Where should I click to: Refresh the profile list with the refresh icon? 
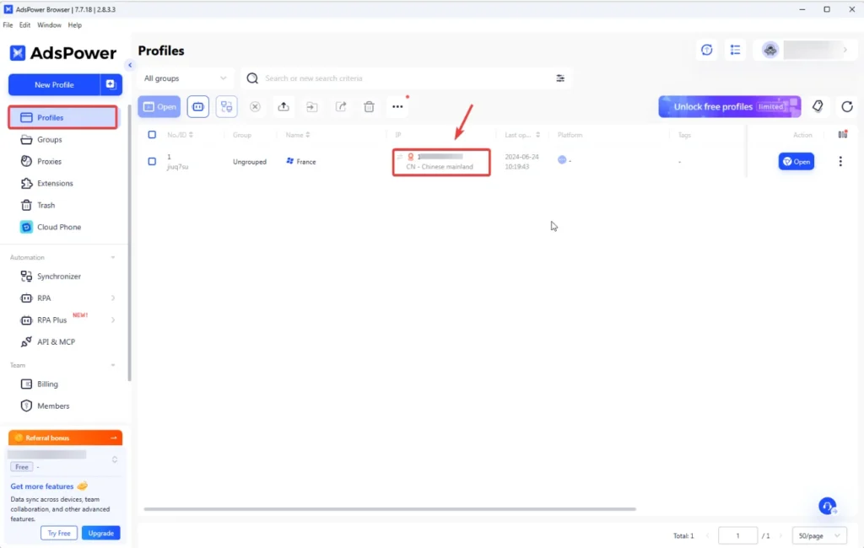pyautogui.click(x=847, y=106)
